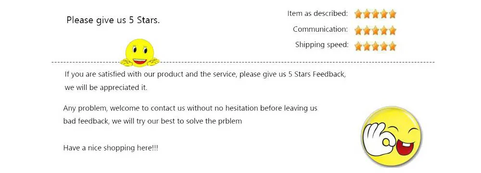Click the 'bad feedback, we will try' line
Screen dimensions: 481x173
152,121
